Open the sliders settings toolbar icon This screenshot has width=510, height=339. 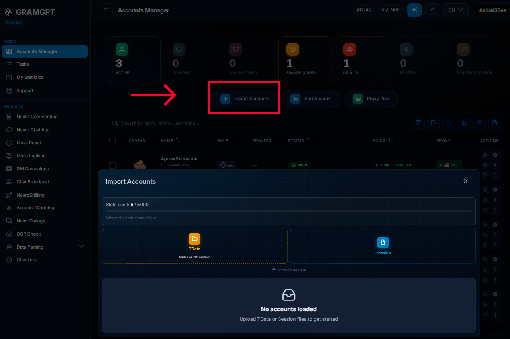[x=464, y=123]
